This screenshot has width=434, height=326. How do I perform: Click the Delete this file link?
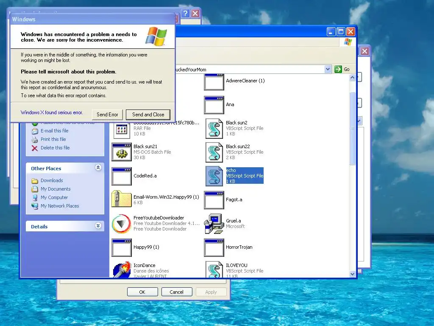56,148
